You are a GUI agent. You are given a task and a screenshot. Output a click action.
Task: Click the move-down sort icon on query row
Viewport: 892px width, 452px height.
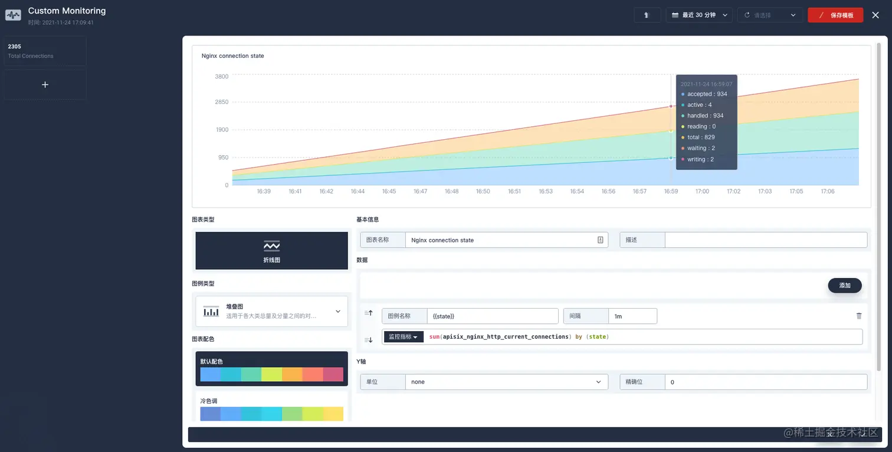click(x=368, y=339)
